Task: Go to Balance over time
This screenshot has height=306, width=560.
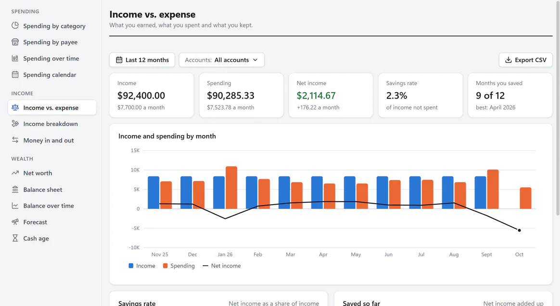Action: click(x=52, y=206)
